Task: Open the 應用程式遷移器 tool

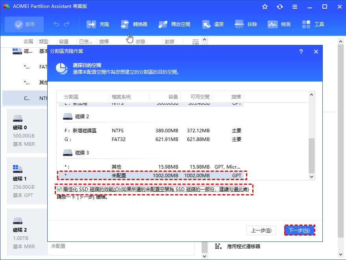Action: coord(238,246)
